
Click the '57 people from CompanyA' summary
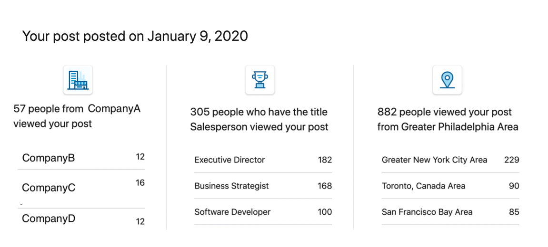pyautogui.click(x=77, y=116)
